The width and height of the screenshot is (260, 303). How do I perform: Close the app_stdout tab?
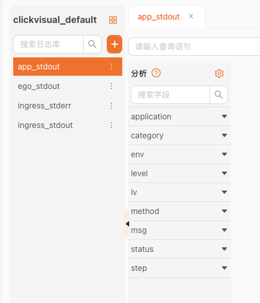click(x=191, y=17)
